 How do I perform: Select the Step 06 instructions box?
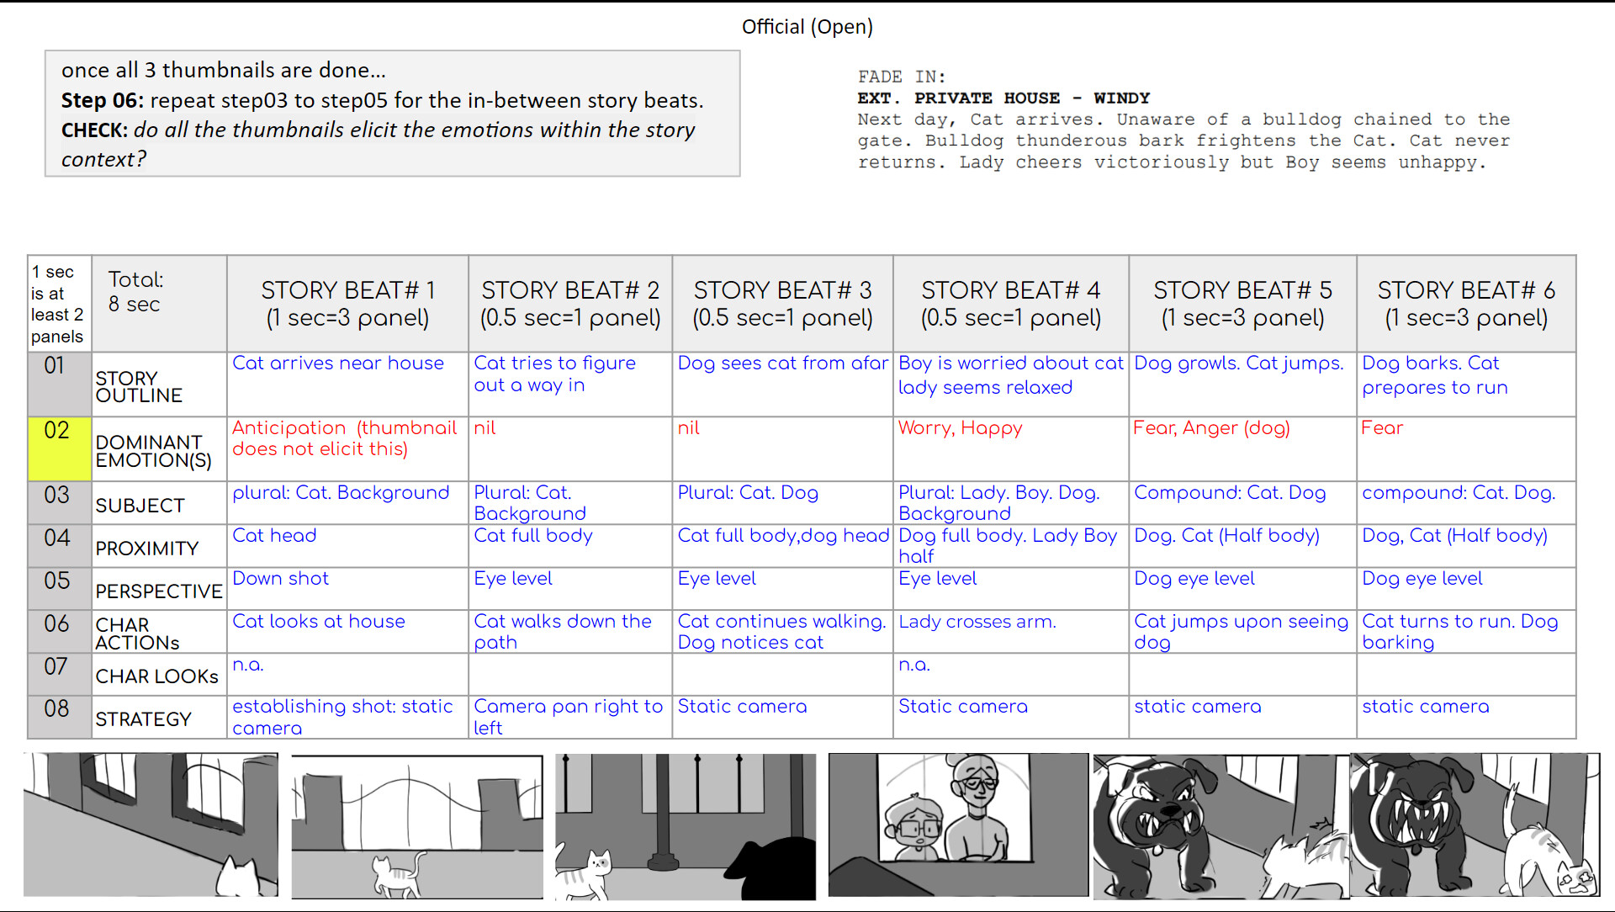tap(392, 114)
